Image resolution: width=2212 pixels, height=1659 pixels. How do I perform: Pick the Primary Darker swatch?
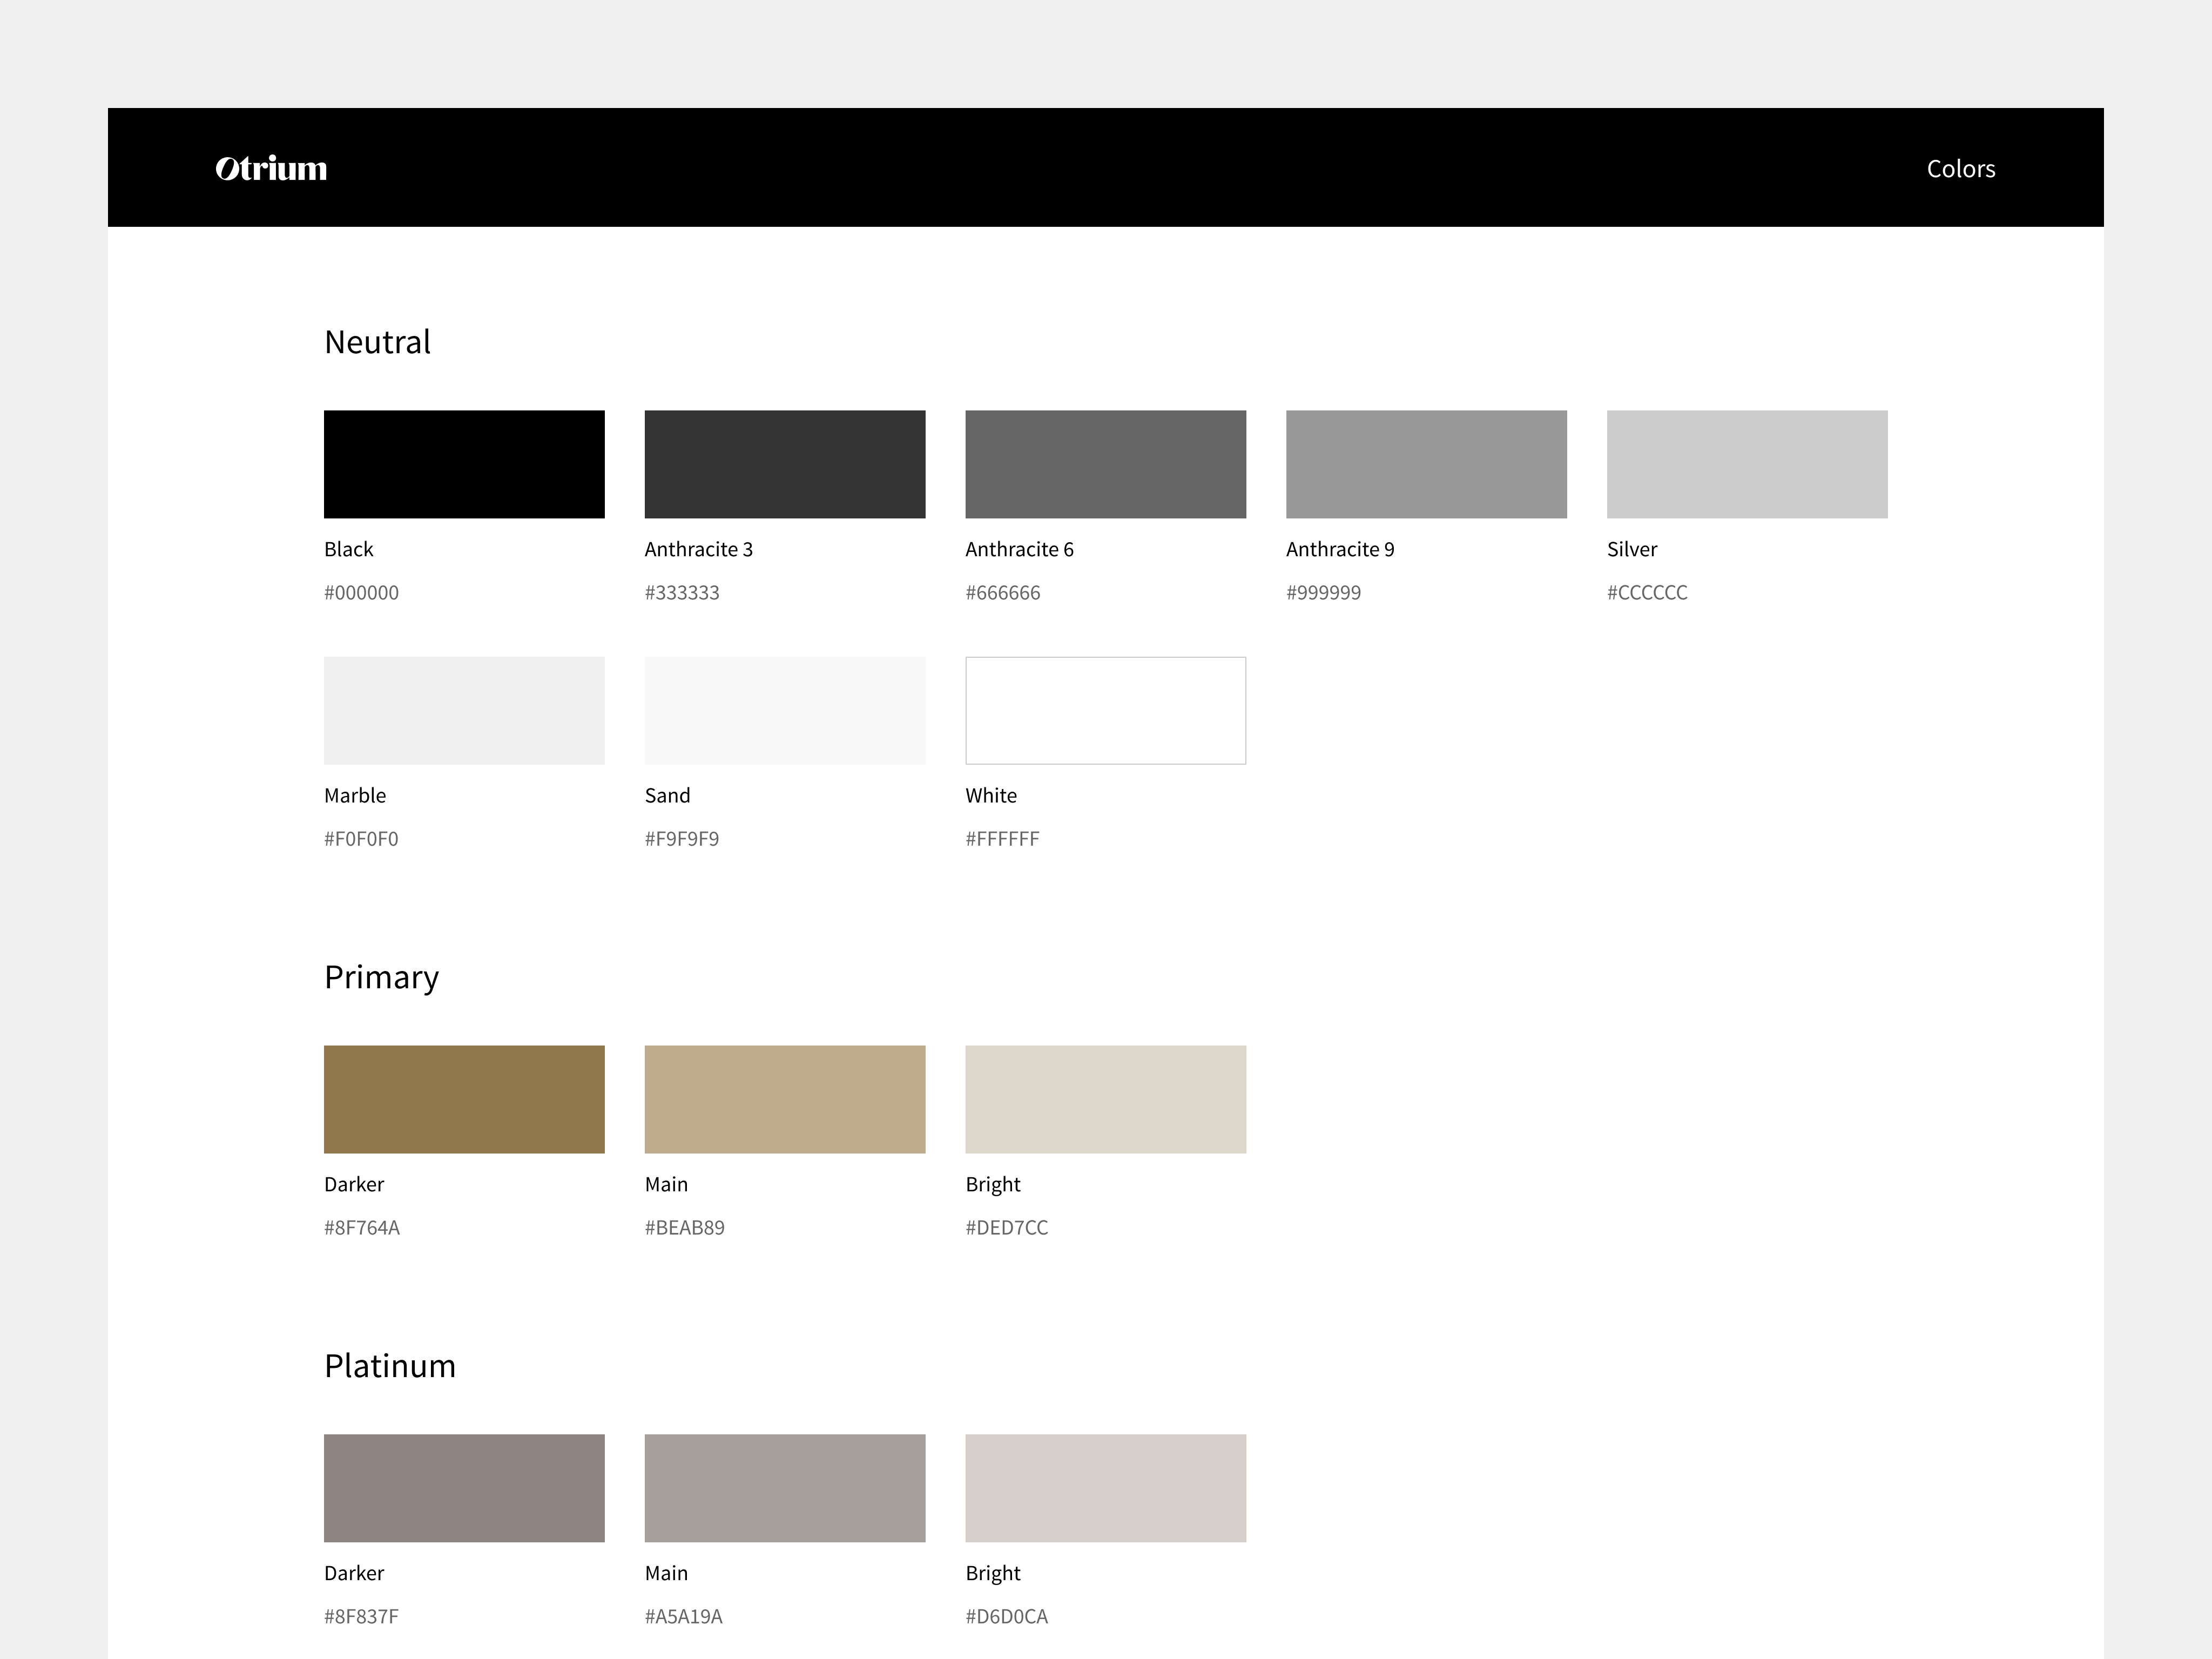click(464, 1099)
